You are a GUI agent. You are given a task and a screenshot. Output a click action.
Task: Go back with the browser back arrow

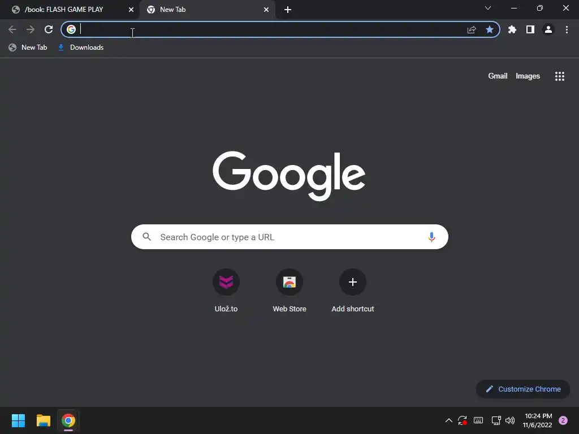point(12,29)
